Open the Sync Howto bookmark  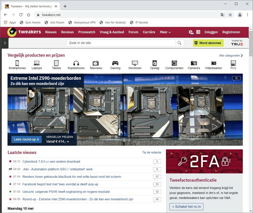[30, 23]
